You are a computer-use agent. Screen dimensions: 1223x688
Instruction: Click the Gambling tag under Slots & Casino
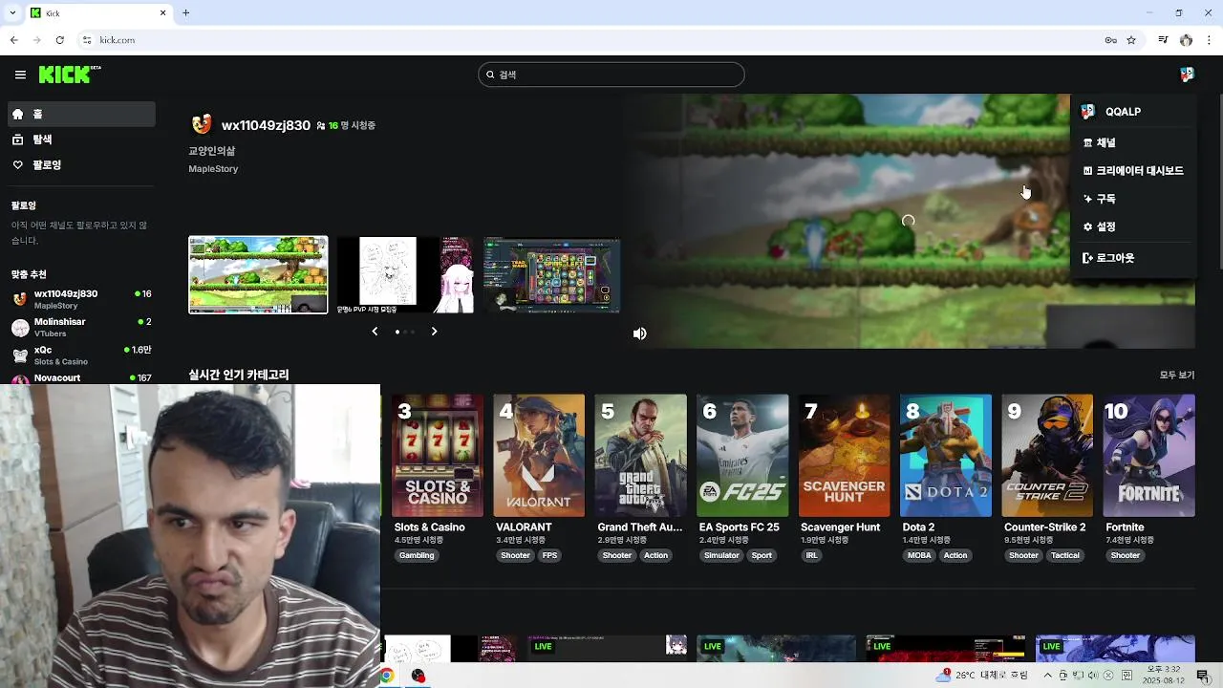click(x=417, y=555)
